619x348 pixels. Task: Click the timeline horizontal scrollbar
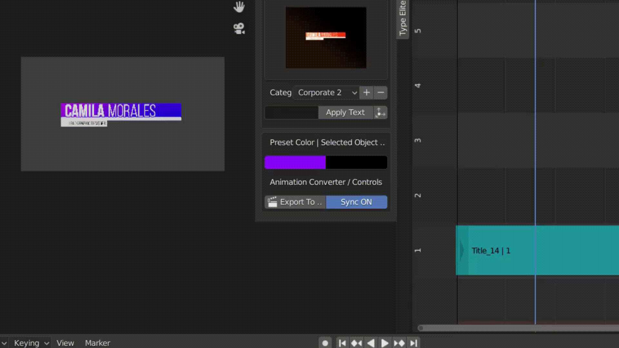click(518, 328)
